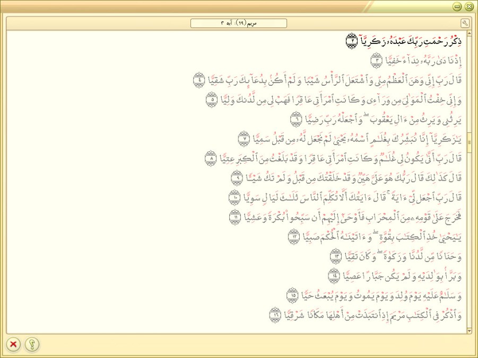The image size is (478, 358).
Task: Select verse marker number 15
Action: (293, 296)
